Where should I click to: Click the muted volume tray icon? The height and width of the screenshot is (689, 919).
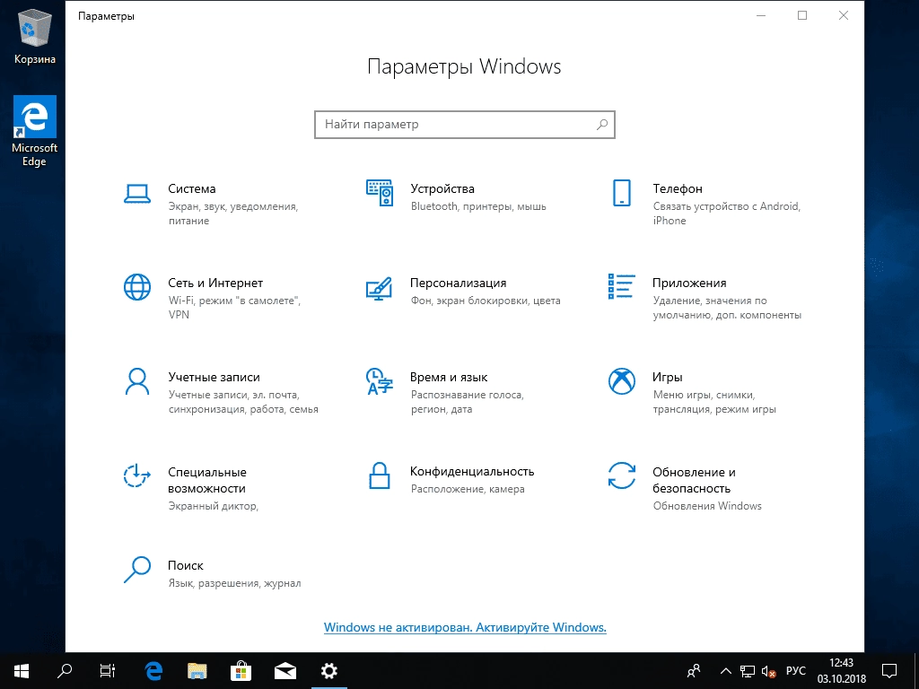[x=768, y=671]
